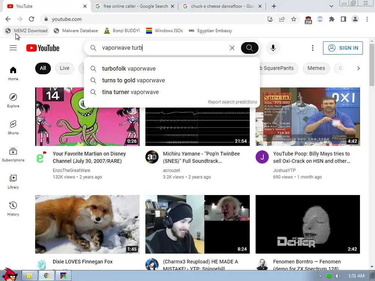Viewport: 375px width, 281px height.
Task: Bookmark this page with the star icon
Action: click(x=294, y=19)
